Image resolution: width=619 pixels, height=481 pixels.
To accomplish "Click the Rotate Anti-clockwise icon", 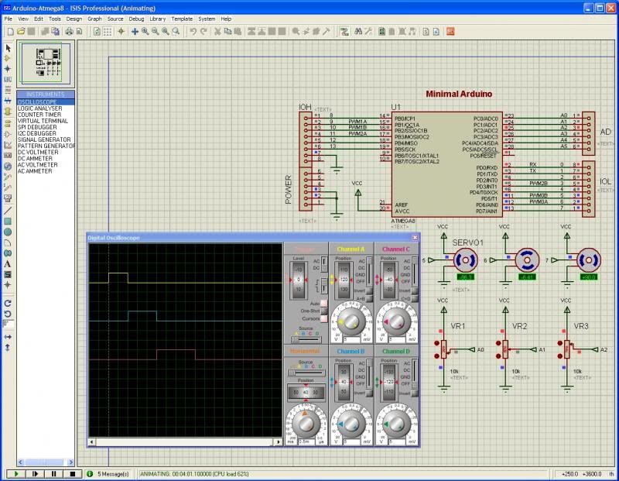I will [x=8, y=314].
